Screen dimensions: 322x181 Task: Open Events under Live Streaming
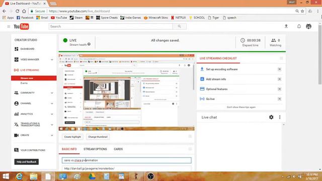24,83
